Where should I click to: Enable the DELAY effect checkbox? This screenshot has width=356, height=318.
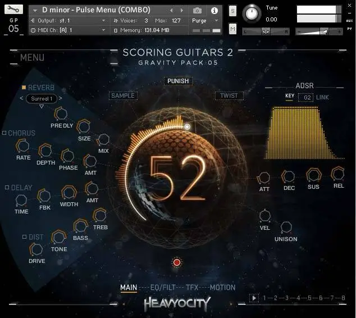(x=7, y=188)
